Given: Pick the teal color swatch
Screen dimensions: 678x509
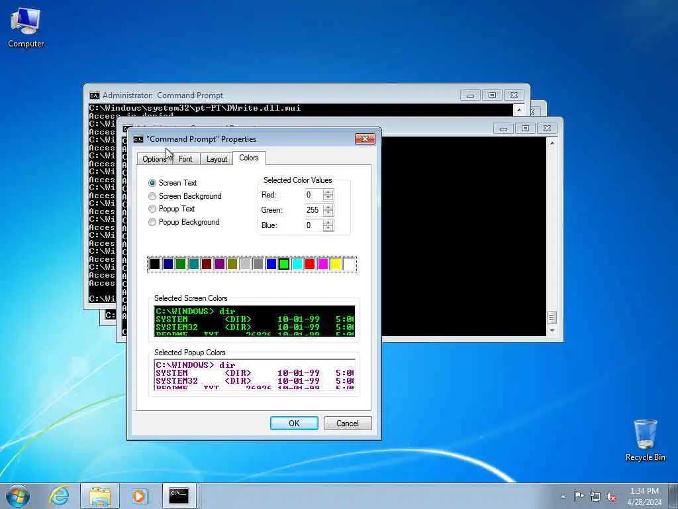Looking at the screenshot, I should coord(194,264).
